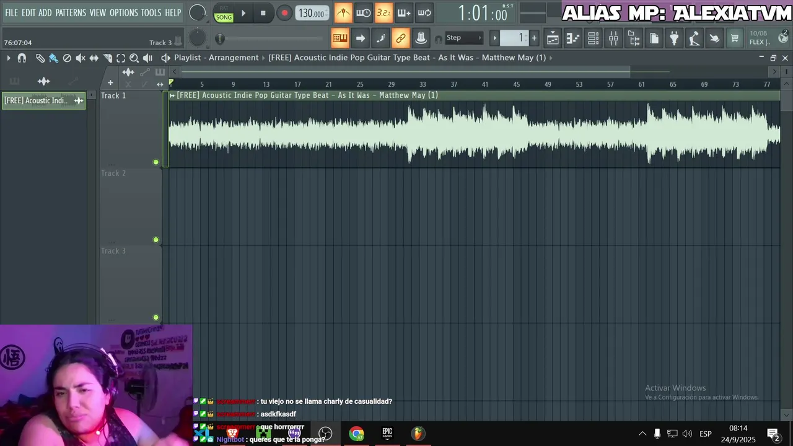Toggle typing keyboard to piano
This screenshot has width=793, height=446.
(340, 38)
